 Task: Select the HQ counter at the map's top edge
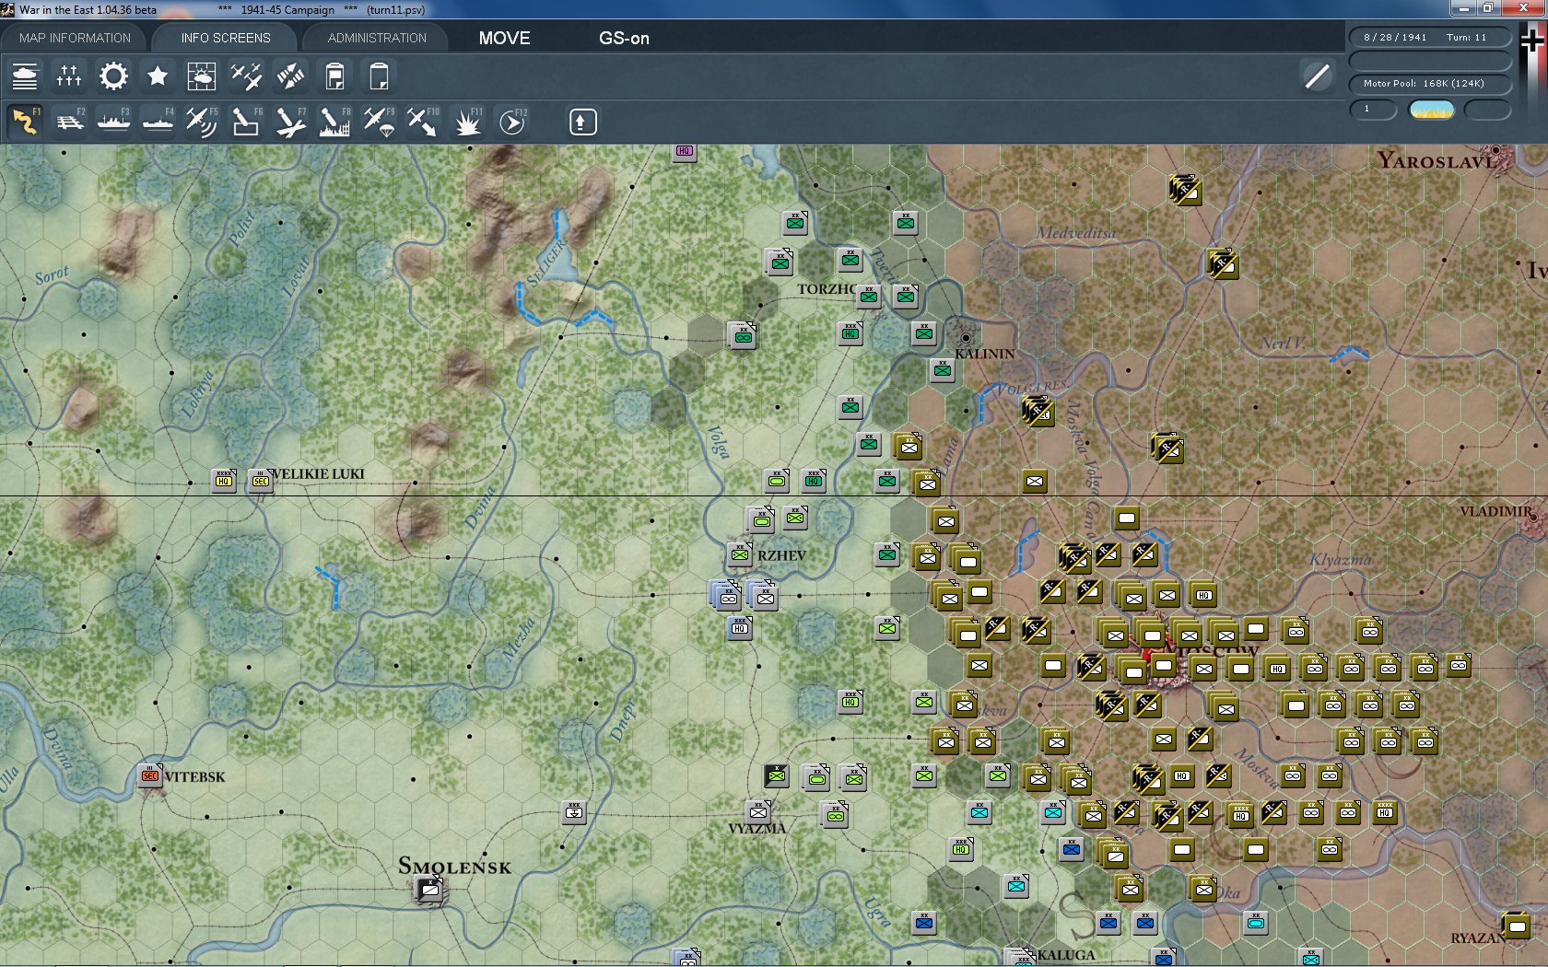pos(684,150)
